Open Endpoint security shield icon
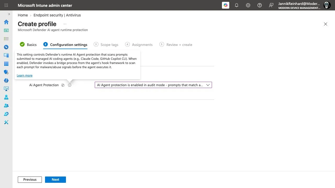335x188 pixels. pos(6,72)
